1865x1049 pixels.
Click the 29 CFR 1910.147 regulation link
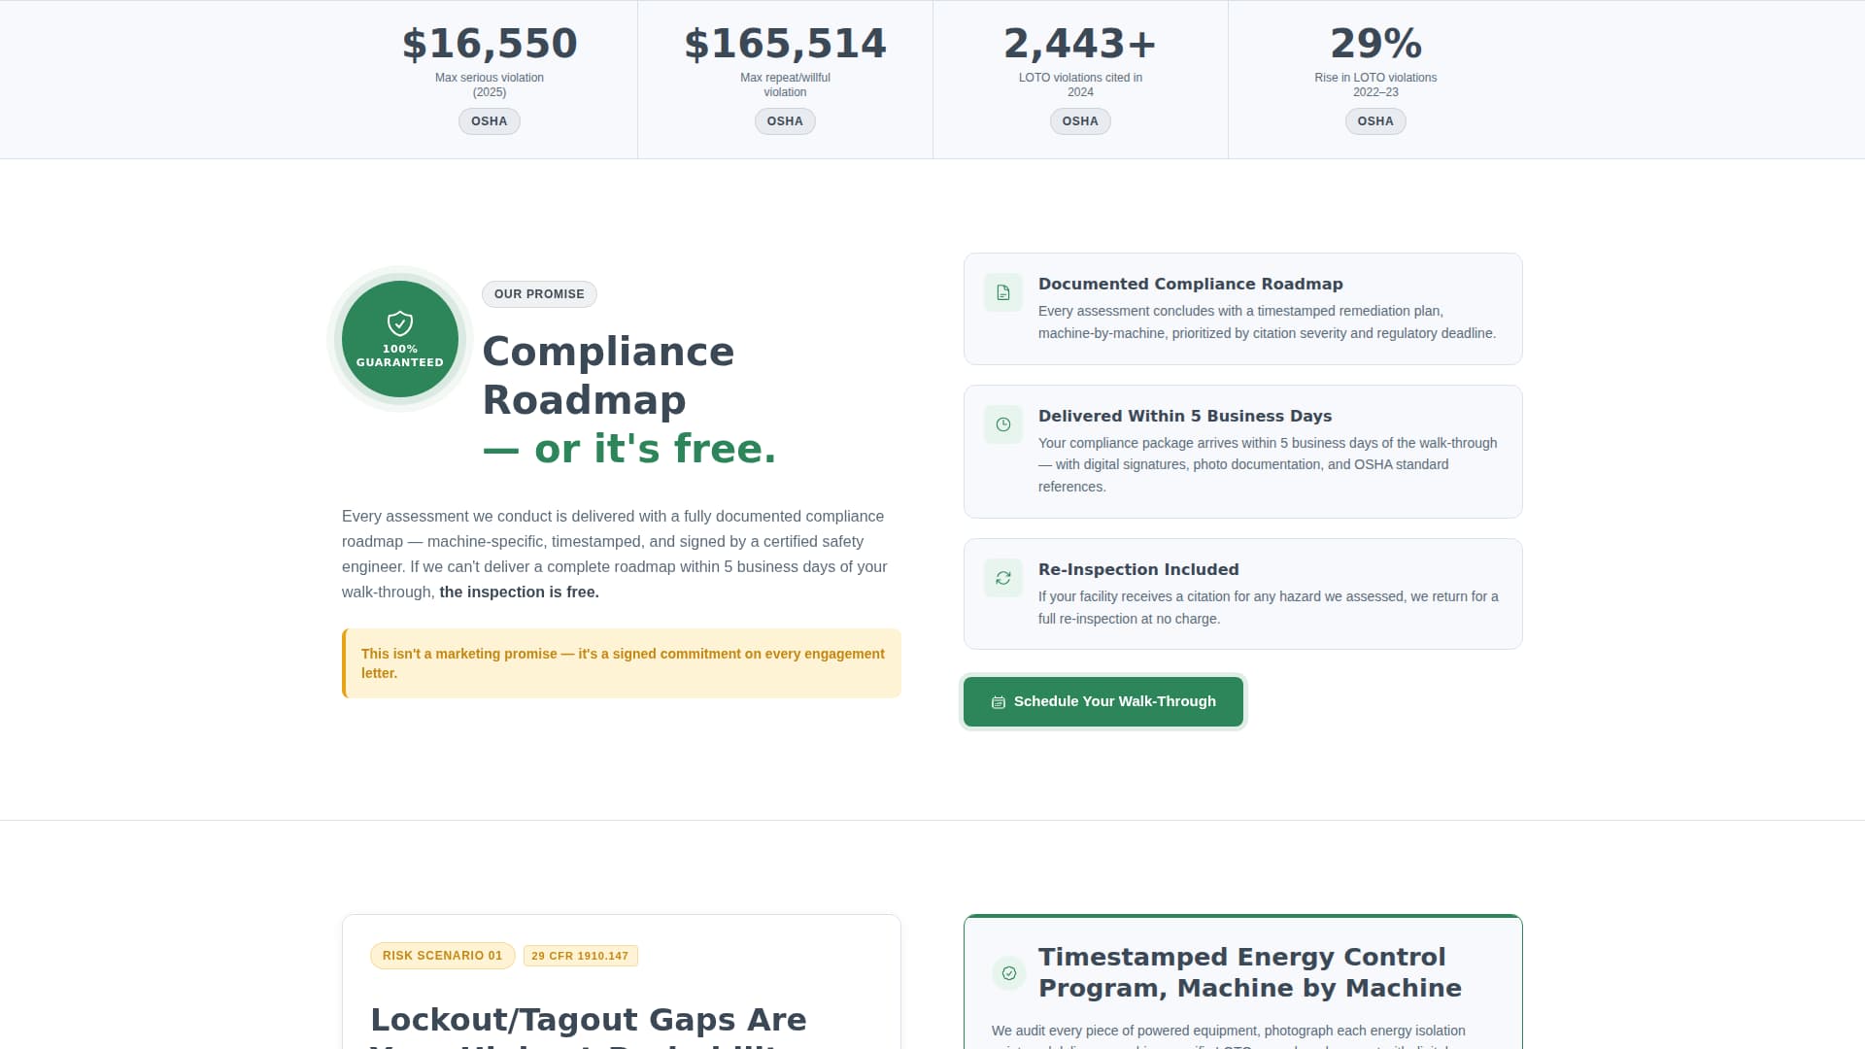[580, 955]
